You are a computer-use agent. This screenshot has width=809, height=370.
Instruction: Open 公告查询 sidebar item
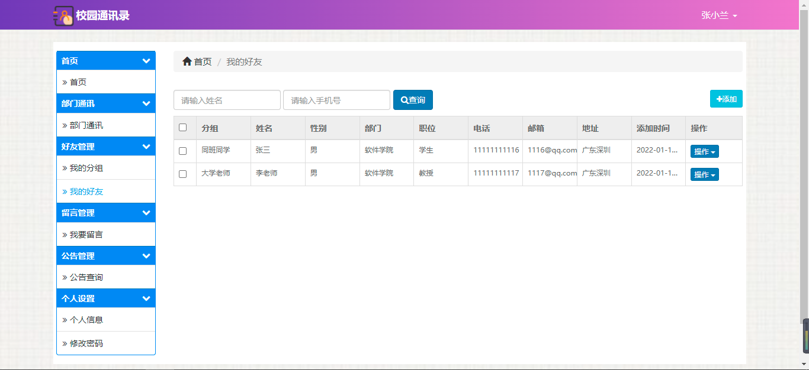click(x=106, y=277)
